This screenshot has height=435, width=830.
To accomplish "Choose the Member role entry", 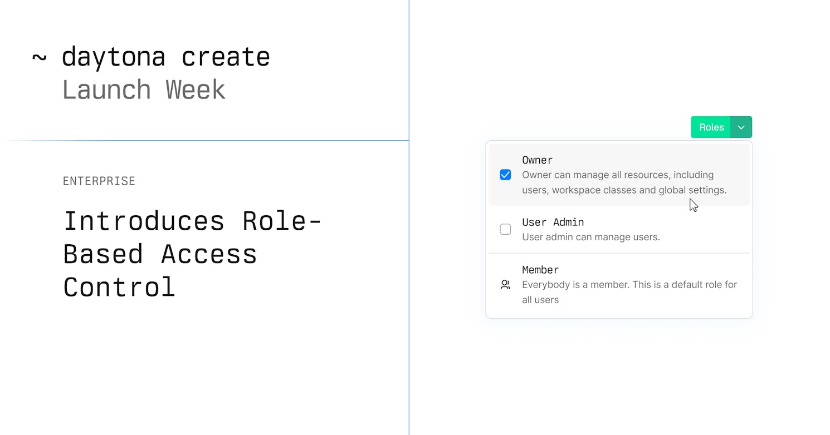I will (x=619, y=285).
